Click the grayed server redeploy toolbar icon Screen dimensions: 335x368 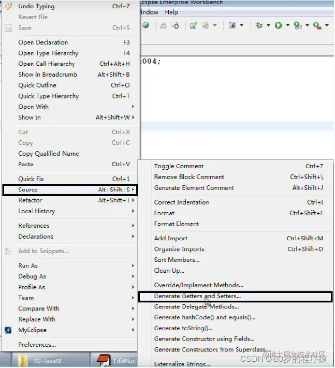pyautogui.click(x=175, y=25)
